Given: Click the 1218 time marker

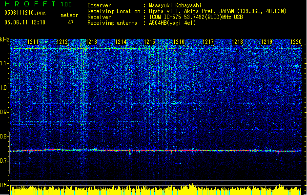Looking at the screenshot, I should tap(238, 42).
